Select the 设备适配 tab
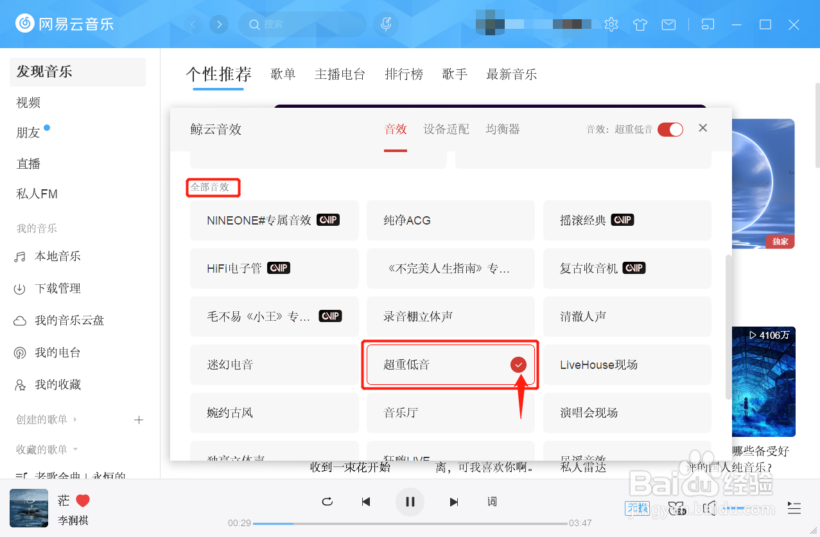Viewport: 820px width, 537px height. pyautogui.click(x=446, y=129)
